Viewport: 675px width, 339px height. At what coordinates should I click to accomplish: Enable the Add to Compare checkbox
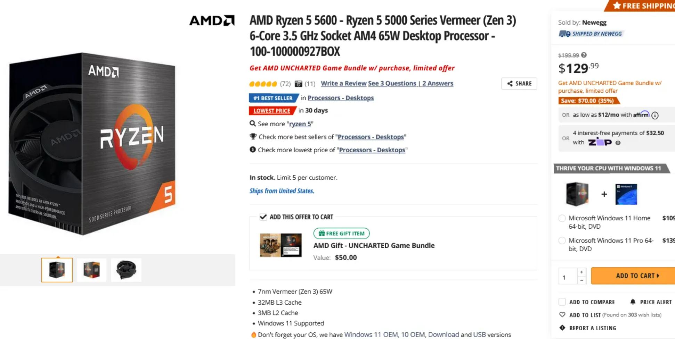coord(562,302)
